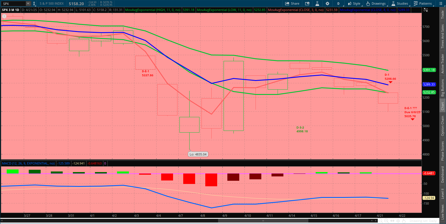Click the -124.94 MACD axis label
Image resolution: width=446 pixels, height=224 pixels.
(429, 198)
